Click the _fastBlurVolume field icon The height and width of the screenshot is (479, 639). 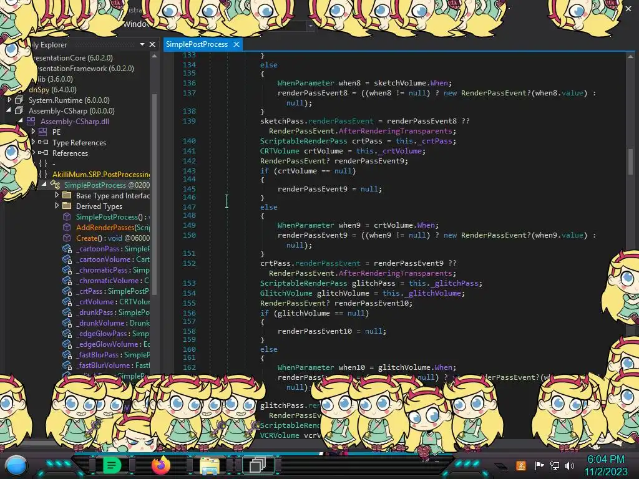coord(67,365)
